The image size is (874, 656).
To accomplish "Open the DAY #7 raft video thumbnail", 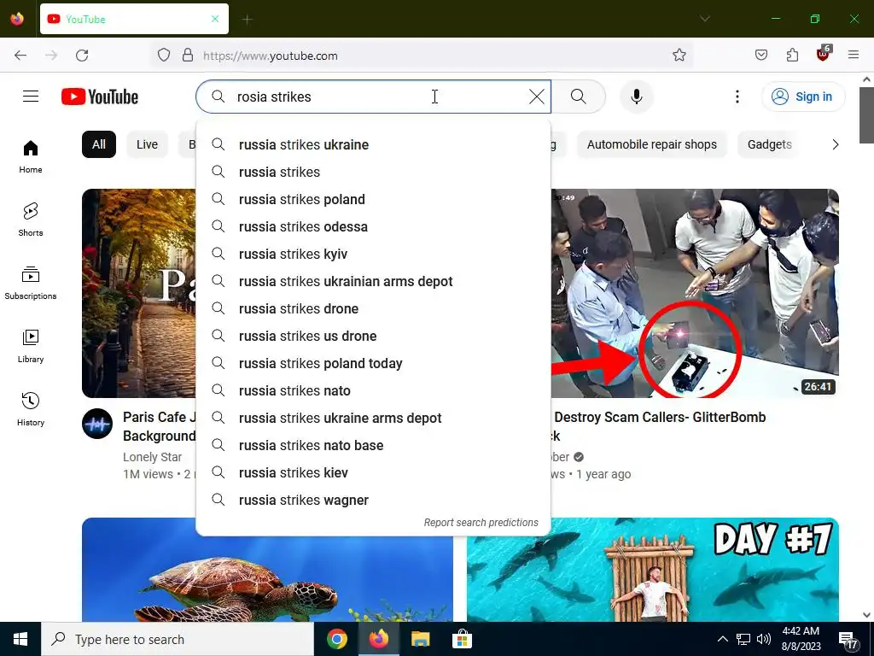I will tap(653, 570).
